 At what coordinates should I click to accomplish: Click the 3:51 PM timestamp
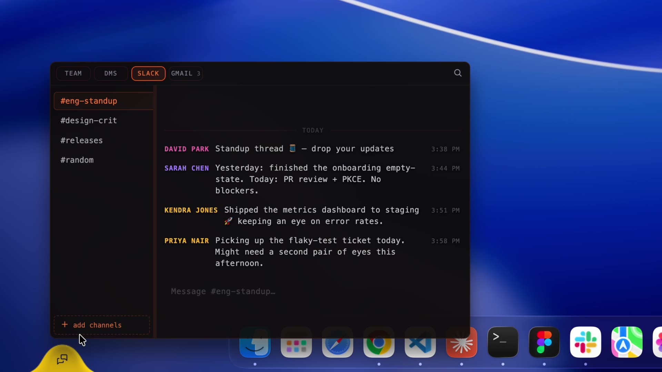coord(445,210)
